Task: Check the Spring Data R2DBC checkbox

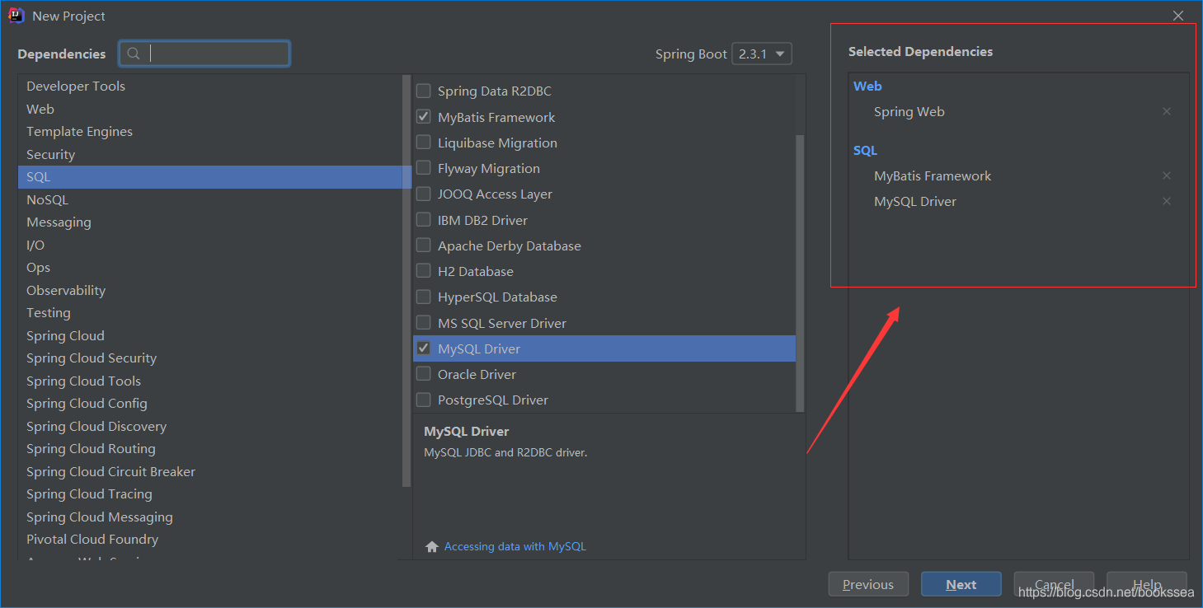Action: point(423,91)
